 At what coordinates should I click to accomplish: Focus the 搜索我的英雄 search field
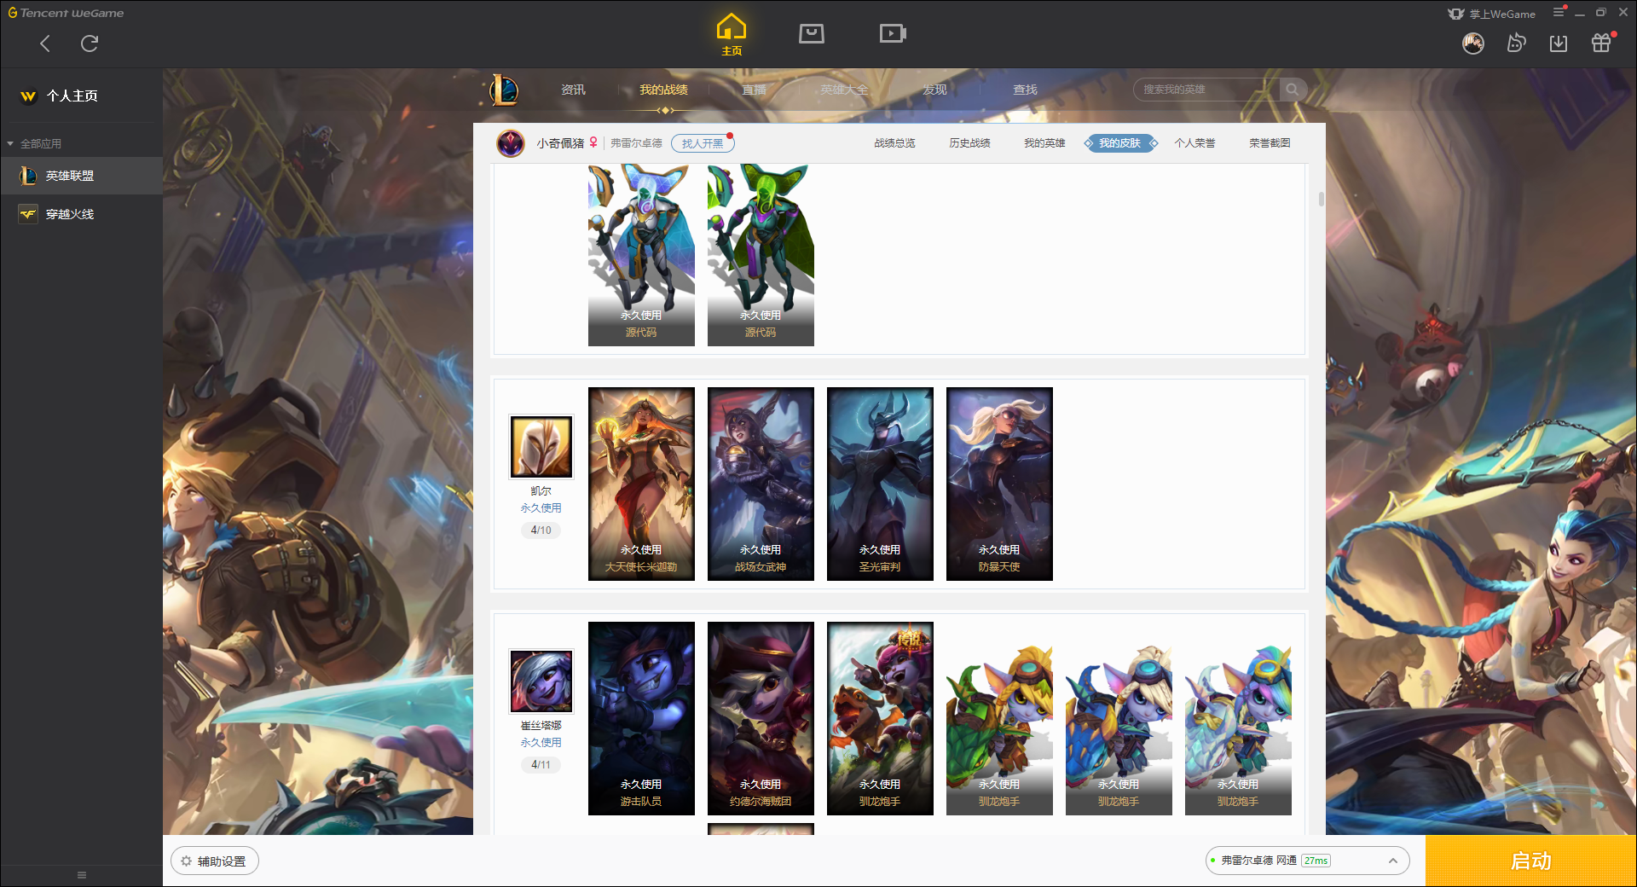pos(1206,90)
